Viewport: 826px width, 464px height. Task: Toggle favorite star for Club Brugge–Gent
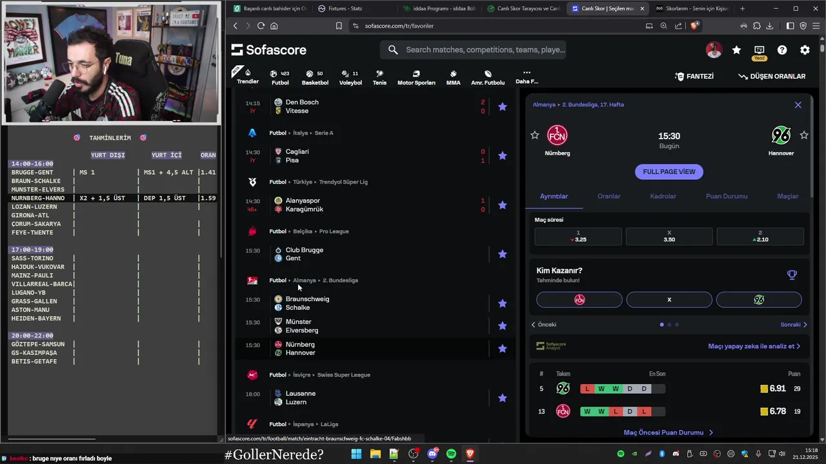[x=503, y=254]
